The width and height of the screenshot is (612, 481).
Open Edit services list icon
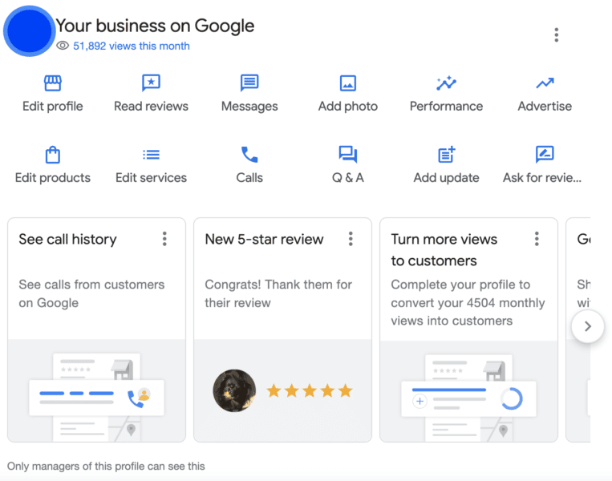pyautogui.click(x=151, y=155)
